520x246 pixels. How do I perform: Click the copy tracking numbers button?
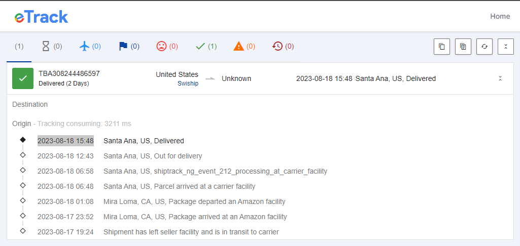click(x=442, y=47)
